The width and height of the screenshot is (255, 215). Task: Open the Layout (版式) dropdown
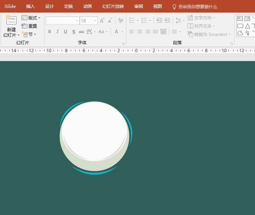pos(31,18)
